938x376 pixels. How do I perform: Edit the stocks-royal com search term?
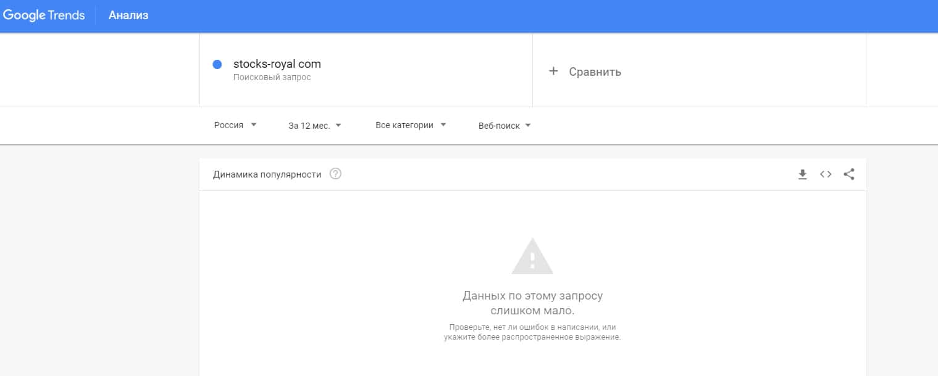pos(277,64)
